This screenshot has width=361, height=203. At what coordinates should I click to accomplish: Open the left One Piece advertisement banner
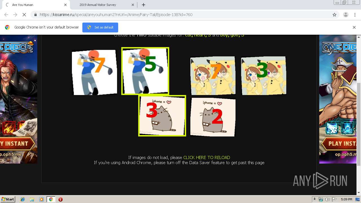[x=19, y=99]
